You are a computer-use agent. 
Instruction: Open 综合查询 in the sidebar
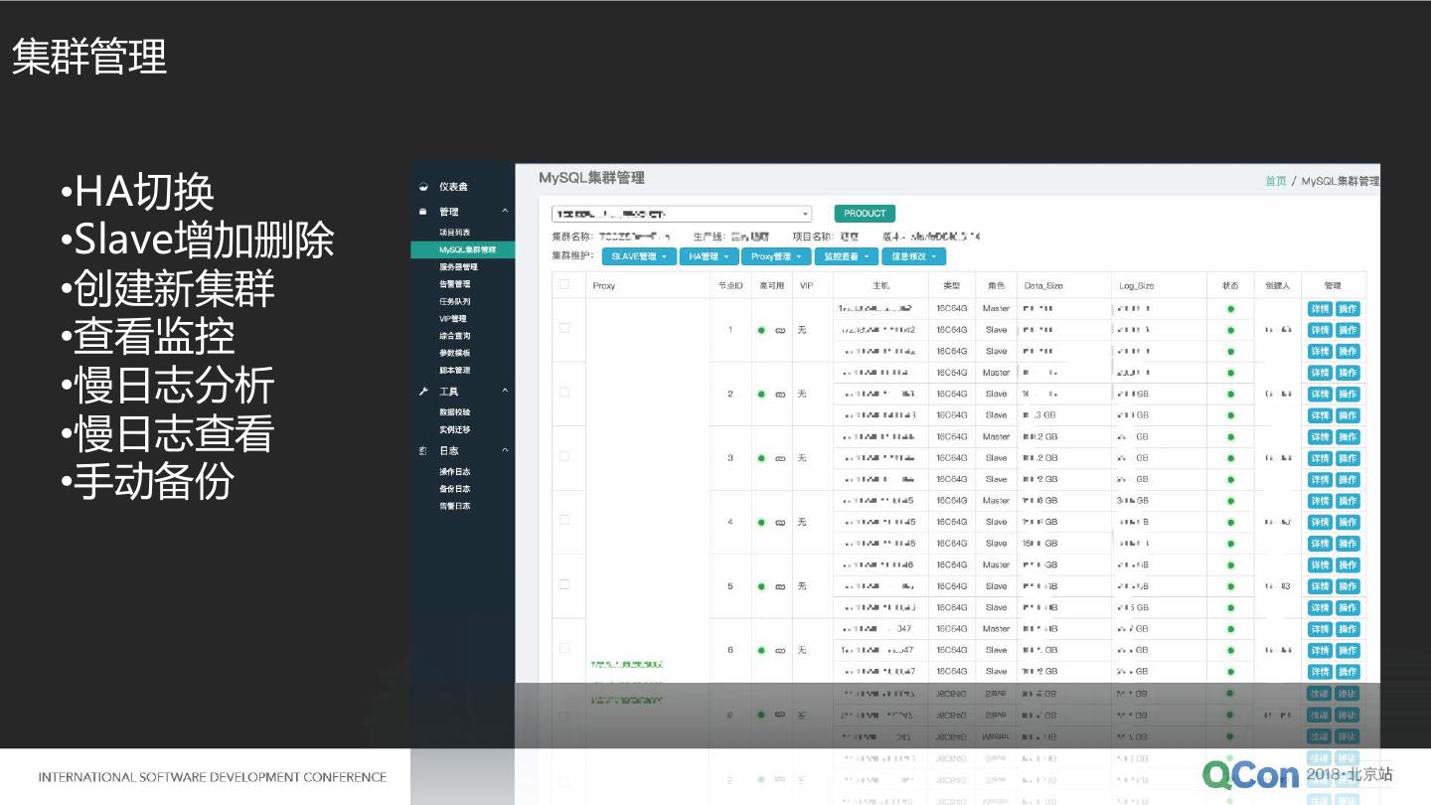point(455,336)
